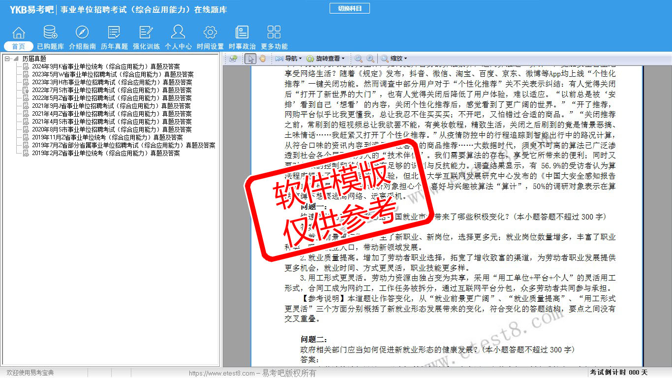
Task: Click the zoom in magnifier icon
Action: point(369,59)
